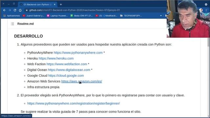Screen dimensions: 210x118
Task: Click the GitHub URL address bar
Action: tap(74, 10)
